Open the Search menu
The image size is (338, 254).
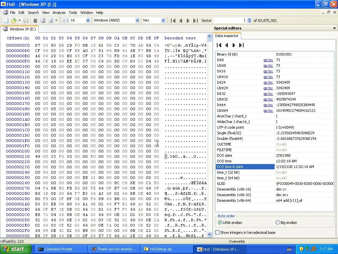point(33,13)
